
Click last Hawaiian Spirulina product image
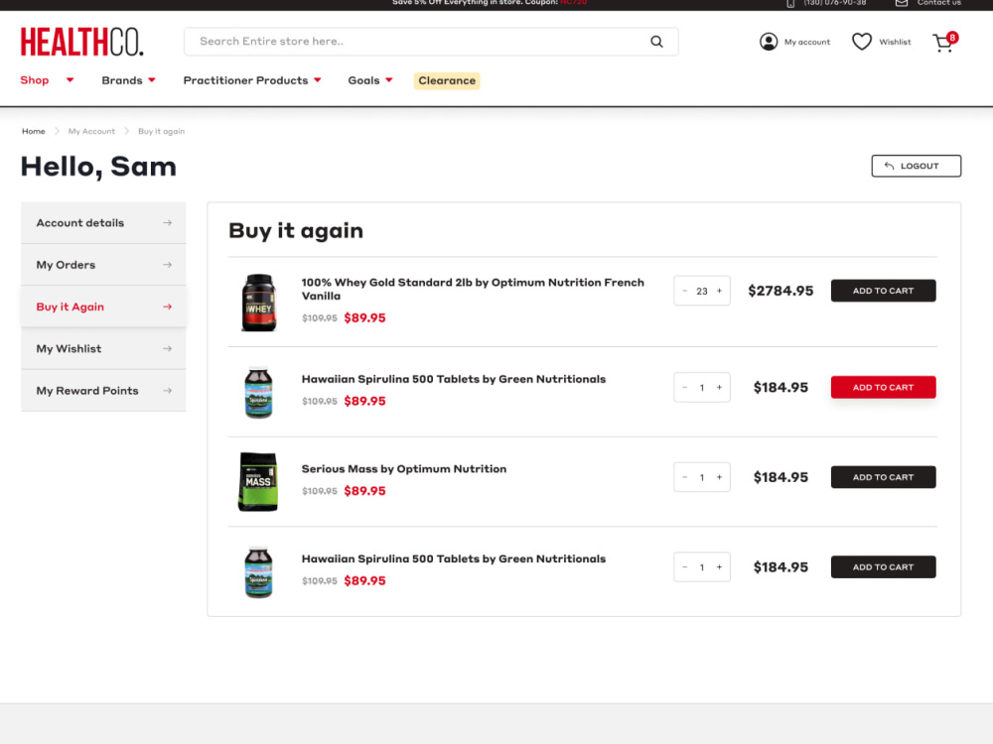tap(258, 572)
